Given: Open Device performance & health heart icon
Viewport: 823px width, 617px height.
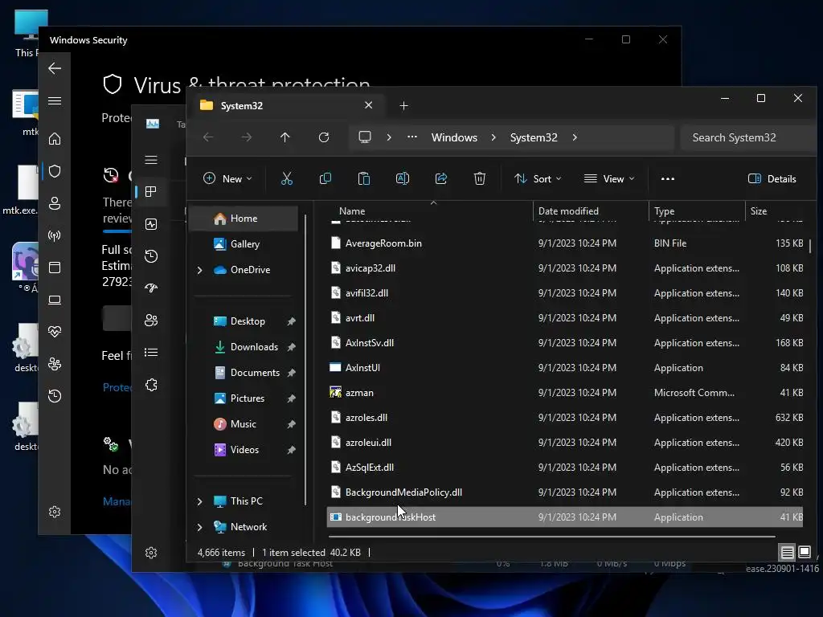Looking at the screenshot, I should [x=55, y=332].
